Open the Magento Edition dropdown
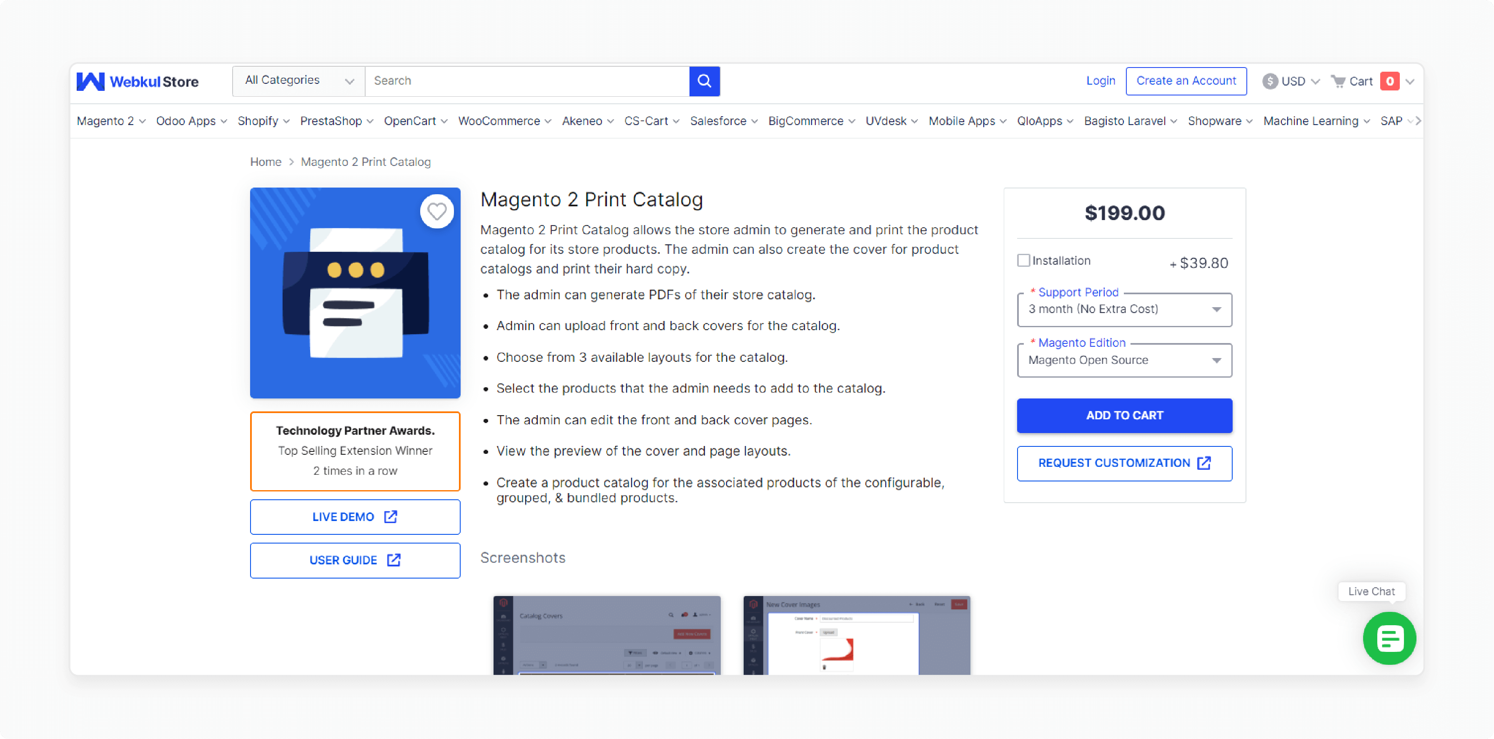Viewport: 1494px width, 739px height. click(1124, 360)
